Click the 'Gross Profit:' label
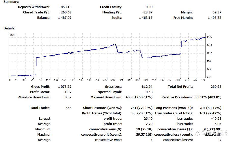This screenshot has width=230, height=142. (41, 87)
